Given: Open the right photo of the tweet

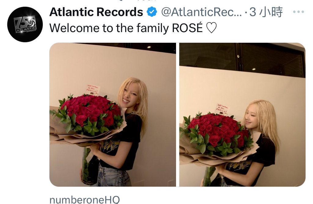Looking at the screenshot, I should coord(242,115).
